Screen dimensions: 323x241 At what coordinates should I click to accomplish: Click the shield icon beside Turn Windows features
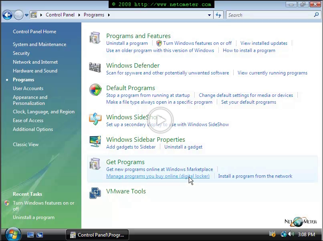pyautogui.click(x=159, y=43)
